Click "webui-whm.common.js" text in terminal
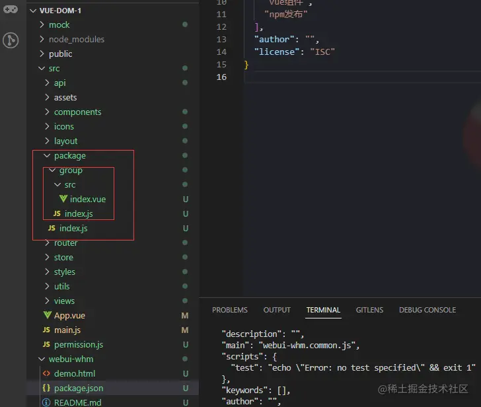 pos(307,346)
